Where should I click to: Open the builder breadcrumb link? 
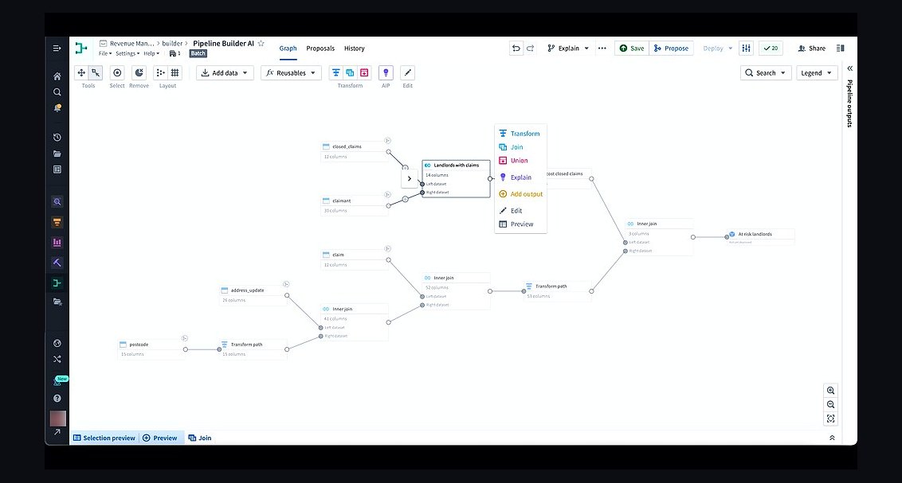pos(172,43)
